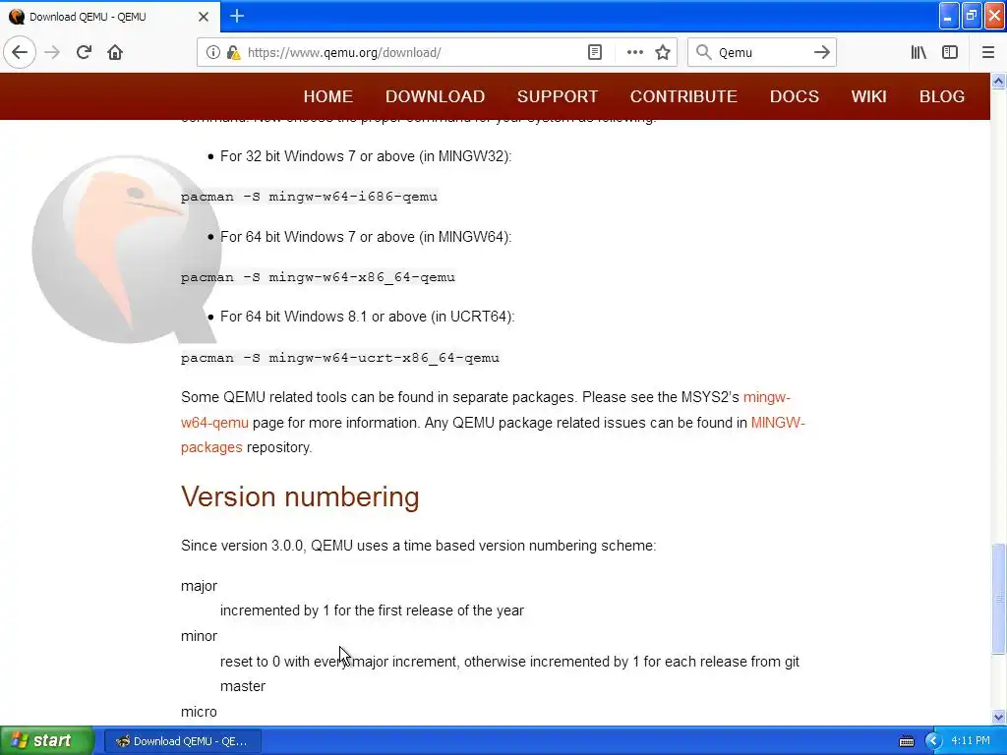Open the WIKI menu item
Viewport: 1007px width, 755px height.
pos(869,96)
